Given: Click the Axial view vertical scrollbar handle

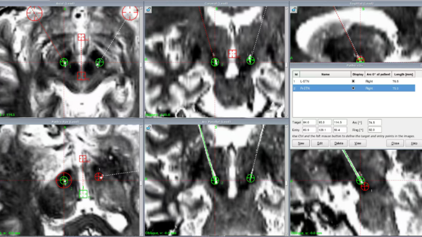Looking at the screenshot, I should tap(141, 65).
